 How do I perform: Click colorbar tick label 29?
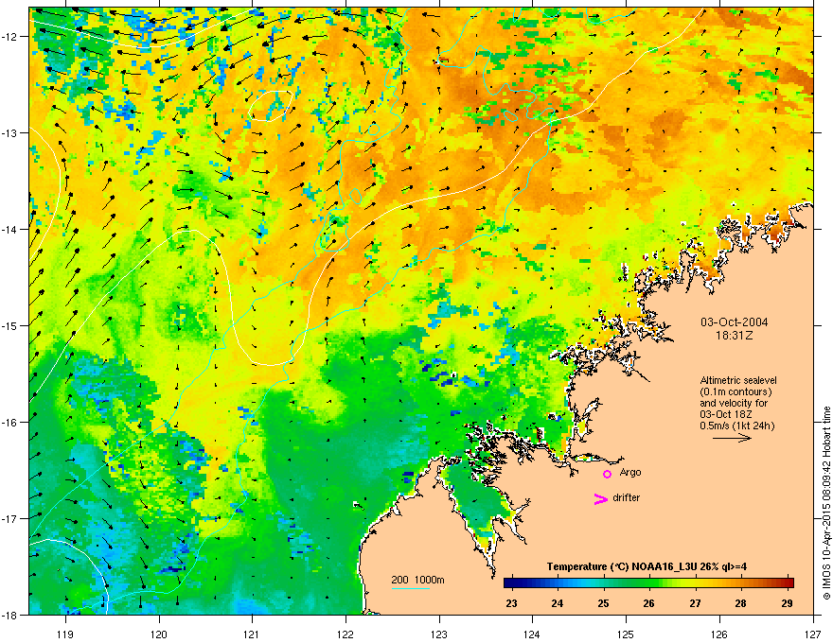coord(788,603)
